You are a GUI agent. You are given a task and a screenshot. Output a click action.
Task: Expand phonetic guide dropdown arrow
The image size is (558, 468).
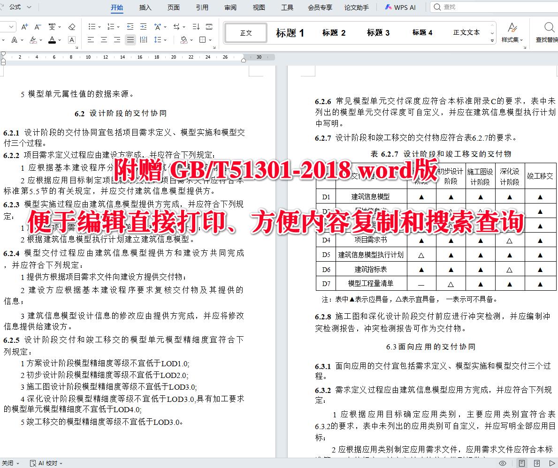coord(60,27)
